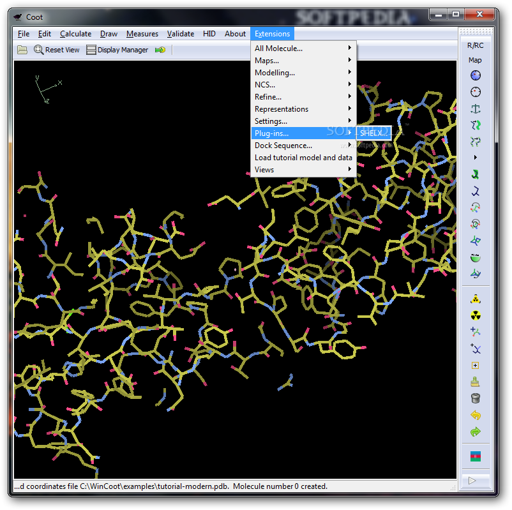Open the Display Manager
This screenshot has width=512, height=510.
click(x=117, y=50)
